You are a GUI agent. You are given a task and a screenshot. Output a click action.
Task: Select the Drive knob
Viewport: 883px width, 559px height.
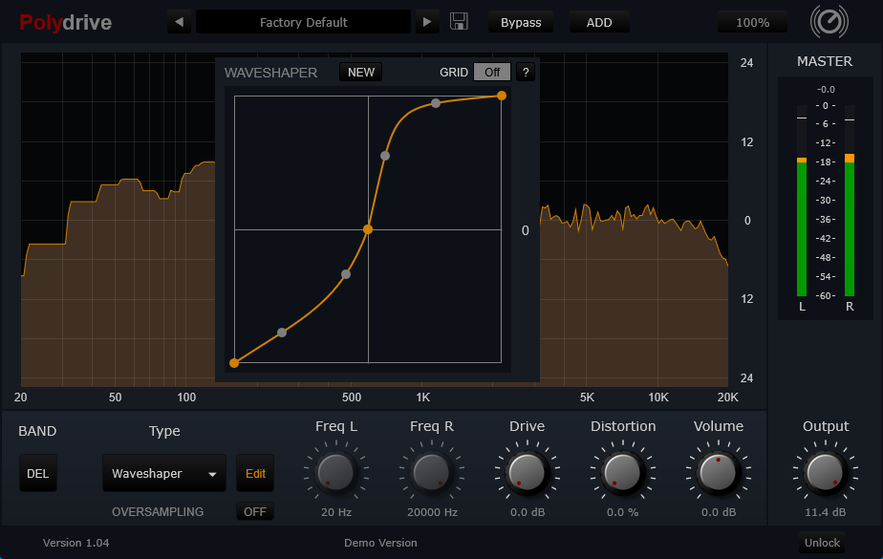pos(527,472)
